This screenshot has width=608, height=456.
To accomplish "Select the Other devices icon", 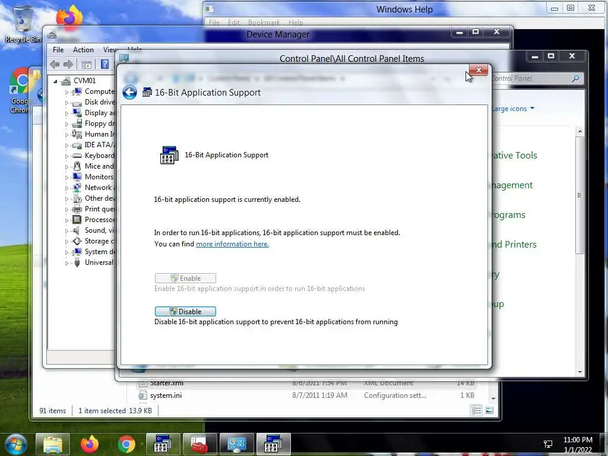I will click(77, 198).
